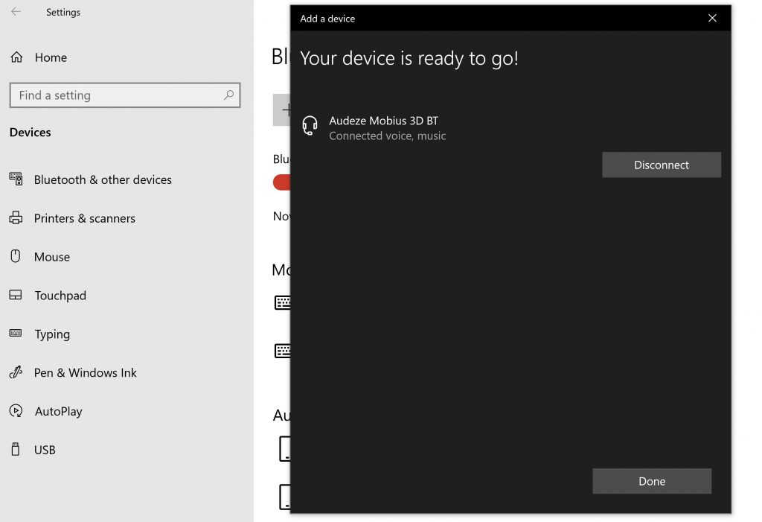Open the Touchpad settings section
This screenshot has width=762, height=522.
(x=60, y=296)
